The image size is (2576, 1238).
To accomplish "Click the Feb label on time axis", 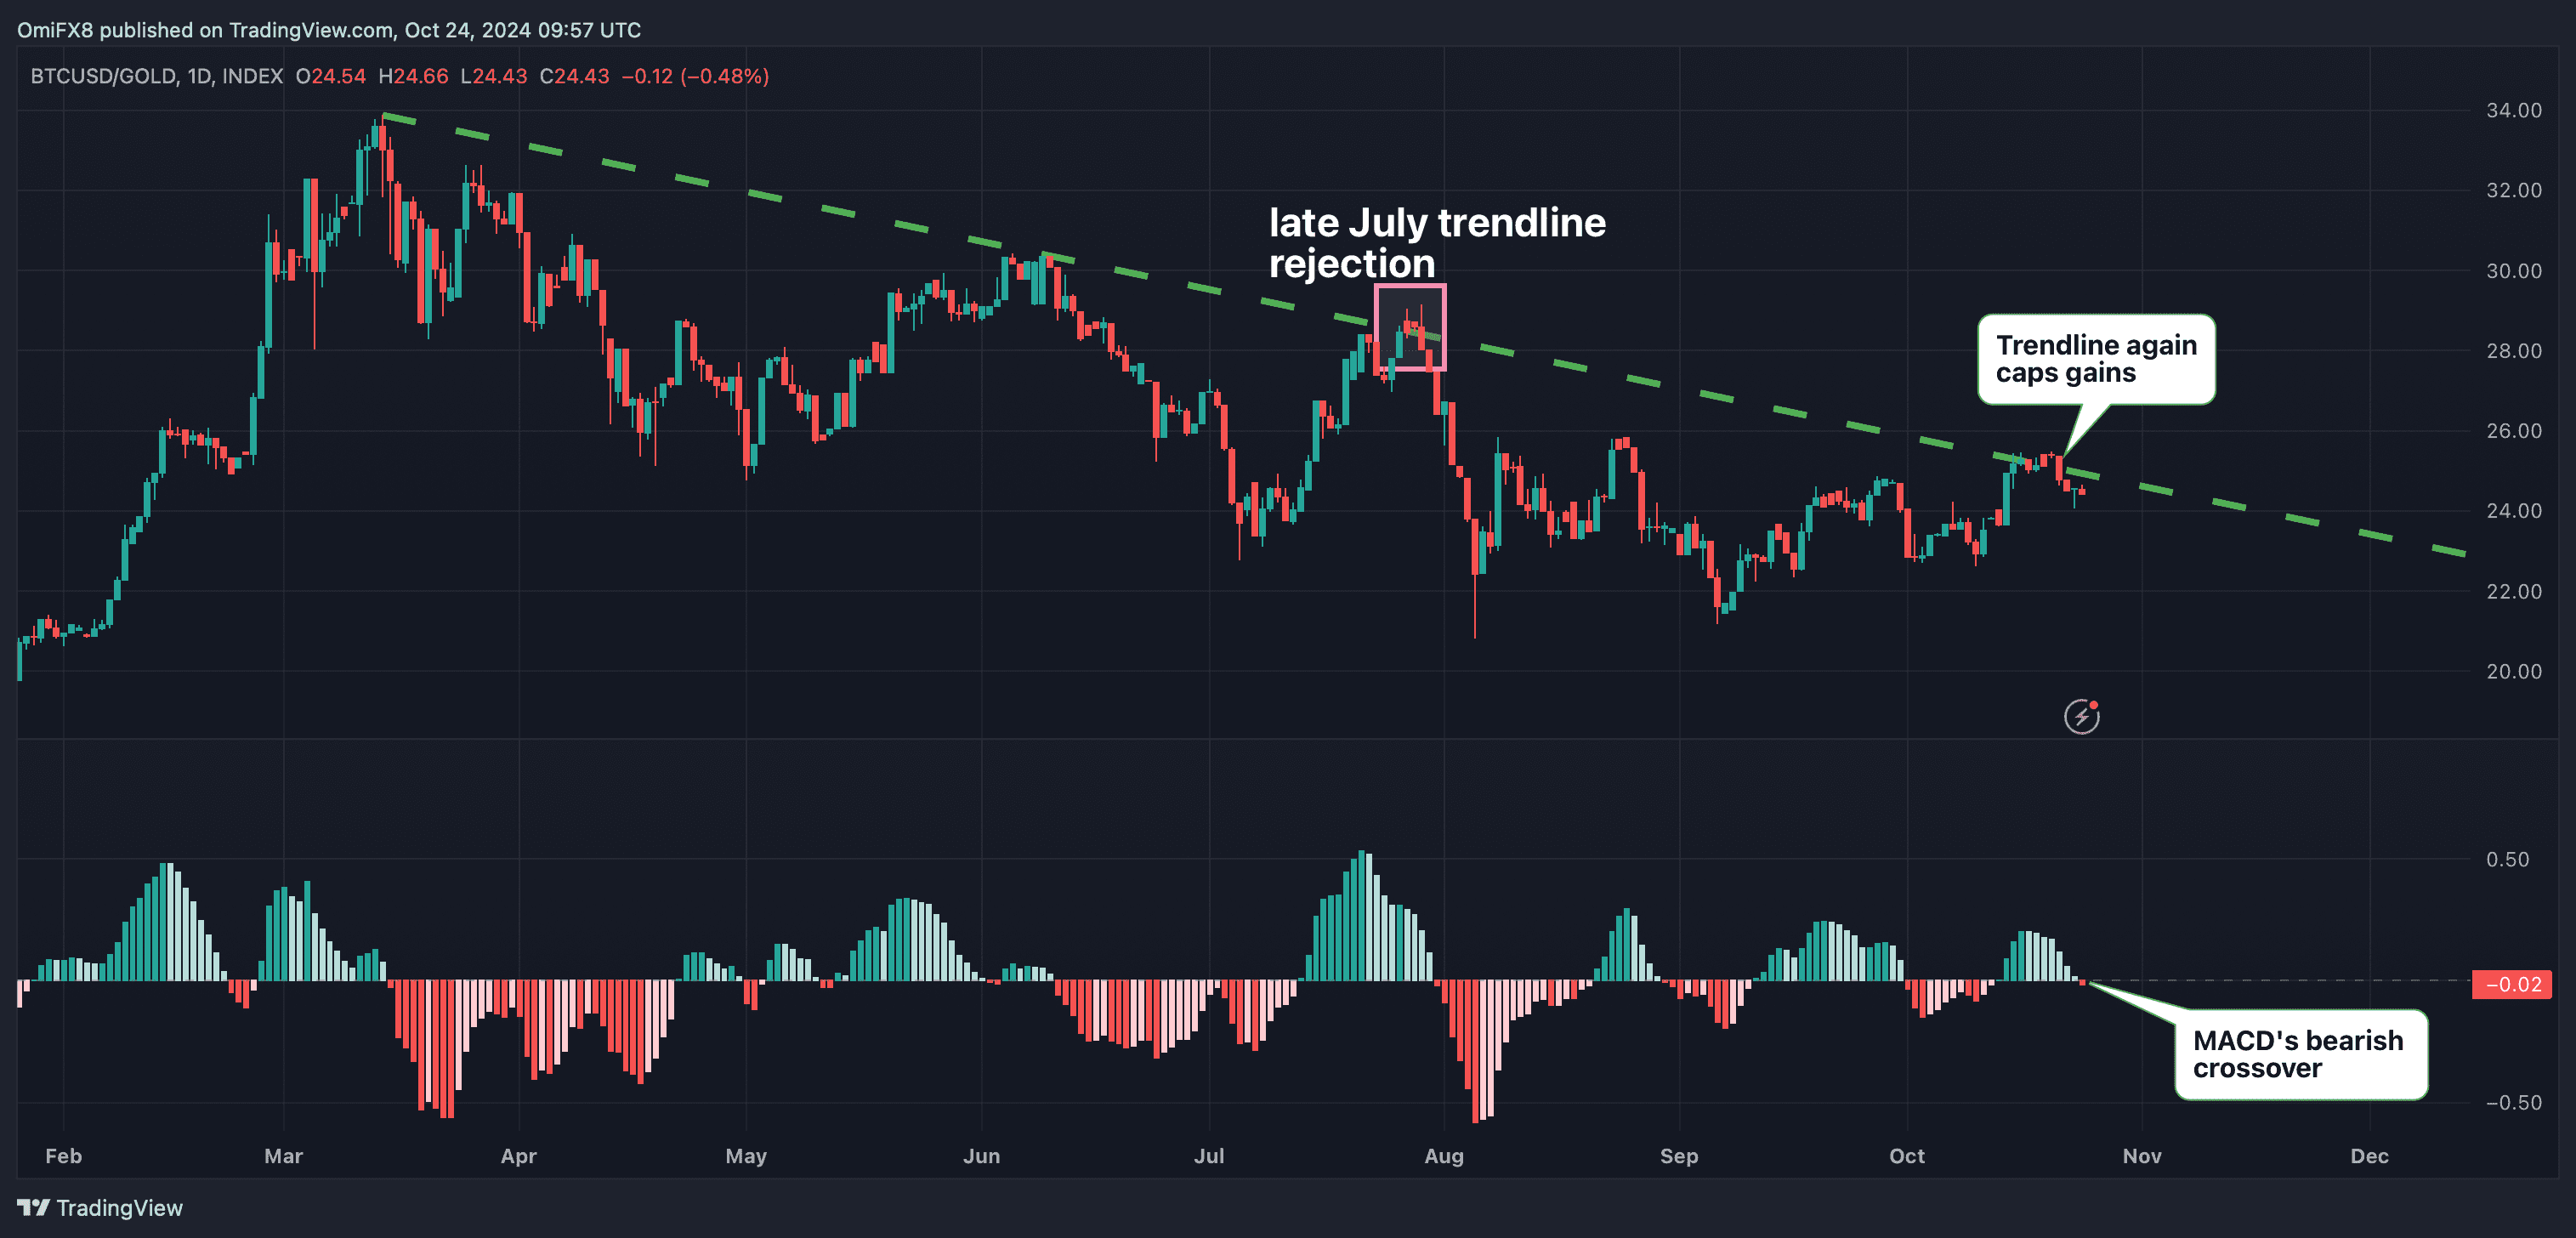I will pyautogui.click(x=63, y=1156).
